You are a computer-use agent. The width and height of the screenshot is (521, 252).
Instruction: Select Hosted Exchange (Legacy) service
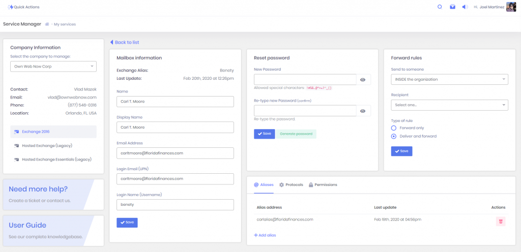46,146
